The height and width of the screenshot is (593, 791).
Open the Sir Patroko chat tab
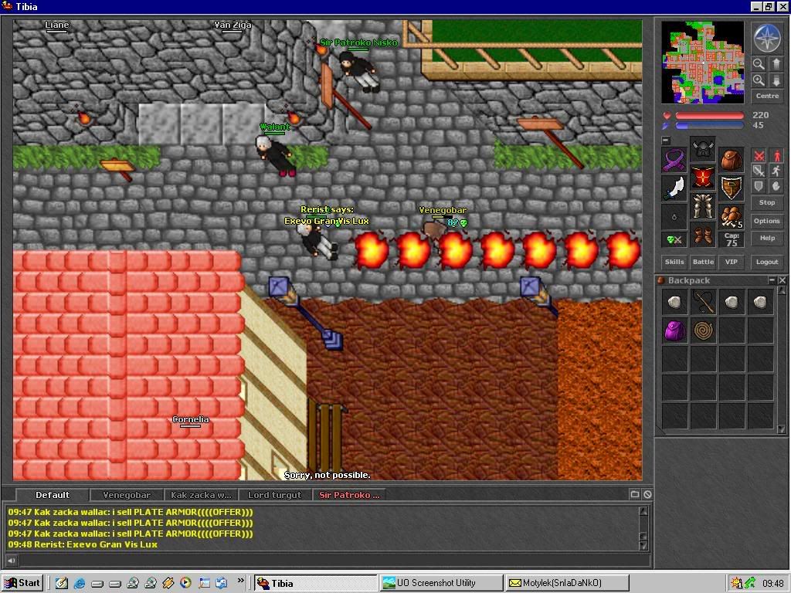(349, 495)
